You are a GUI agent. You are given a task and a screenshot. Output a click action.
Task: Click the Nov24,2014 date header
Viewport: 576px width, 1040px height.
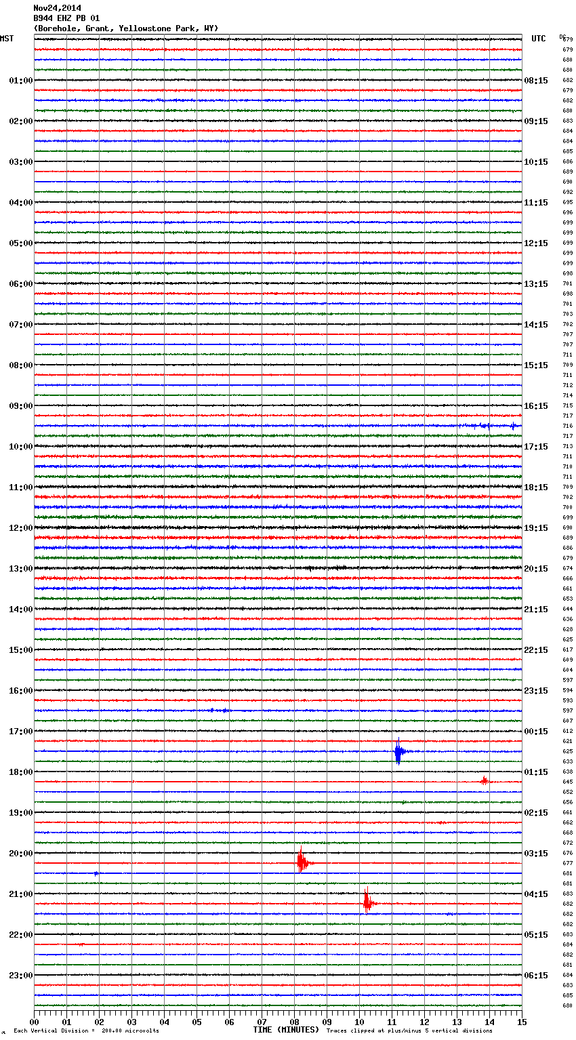[57, 8]
